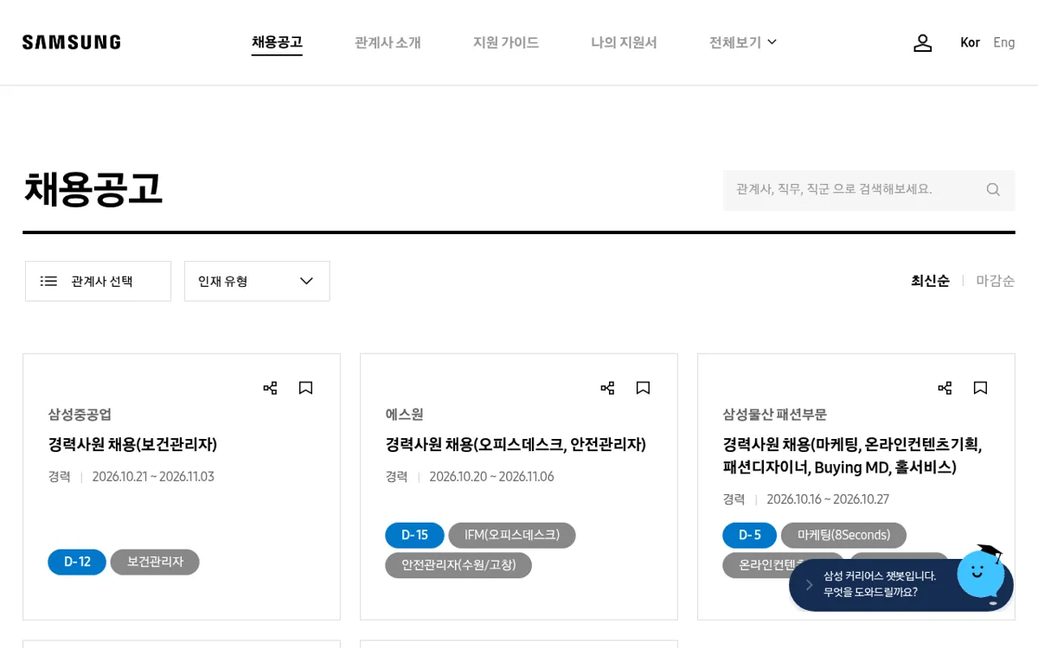Click the 삼성중공업 company name
This screenshot has width=1038, height=648.
click(80, 414)
